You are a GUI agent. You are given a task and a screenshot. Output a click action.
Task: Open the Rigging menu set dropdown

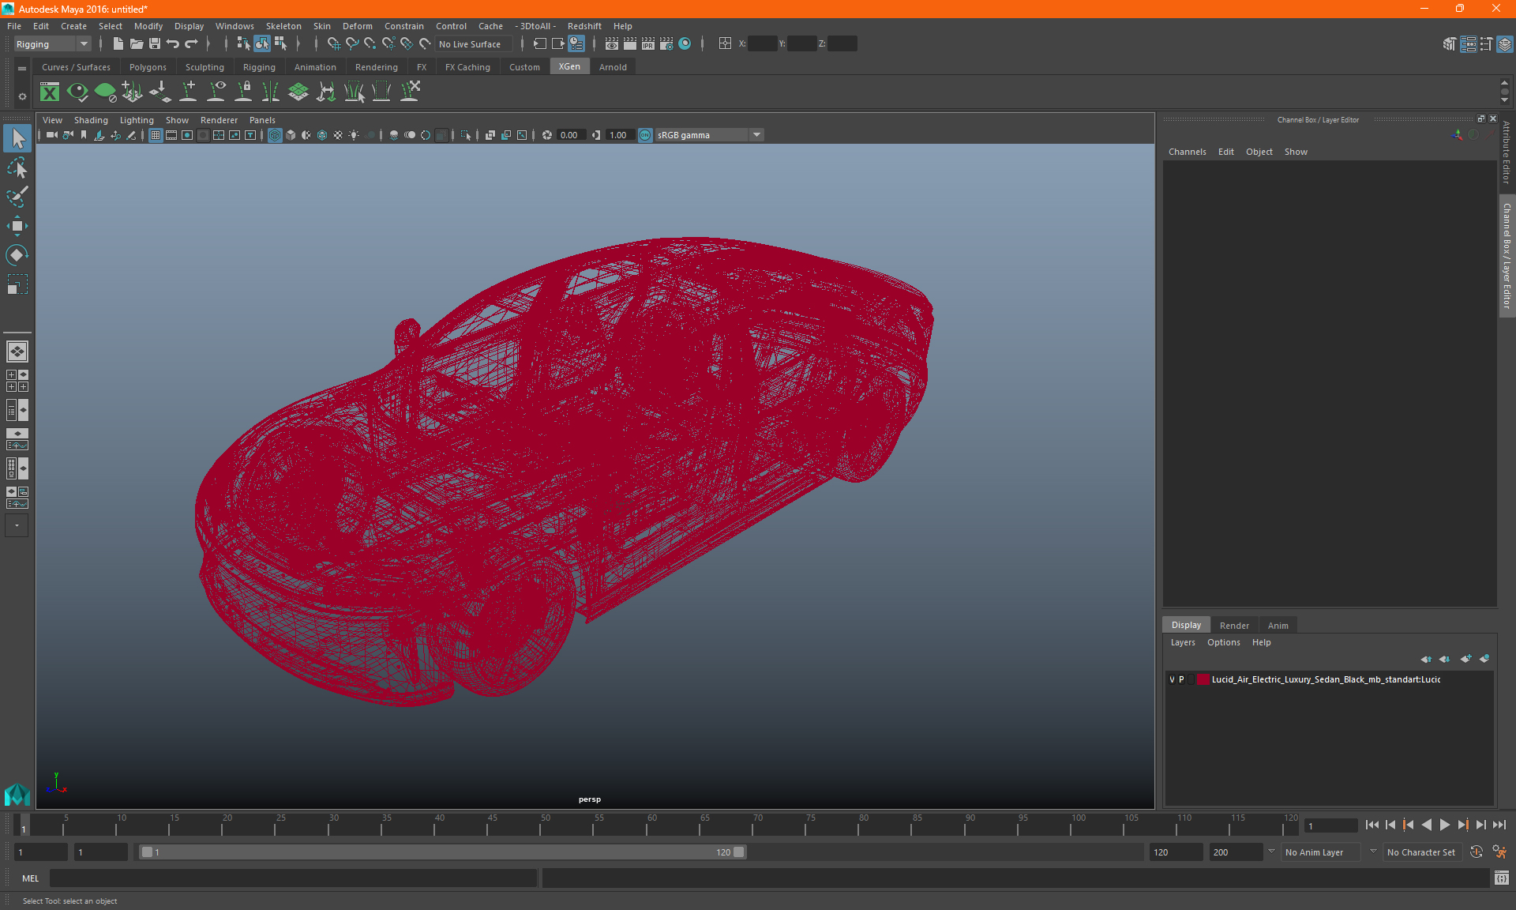coord(51,44)
